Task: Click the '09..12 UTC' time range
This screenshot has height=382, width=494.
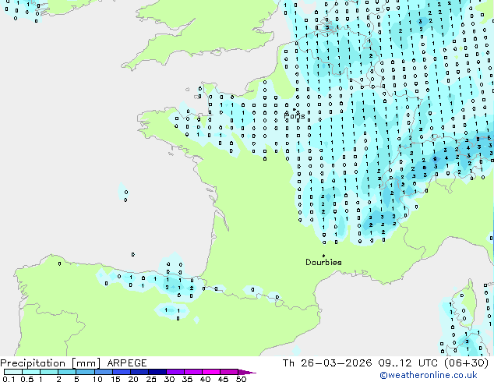Action: click(x=408, y=363)
